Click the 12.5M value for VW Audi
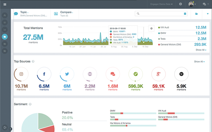Viewport: 212px width, 132px height. pyautogui.click(x=201, y=27)
